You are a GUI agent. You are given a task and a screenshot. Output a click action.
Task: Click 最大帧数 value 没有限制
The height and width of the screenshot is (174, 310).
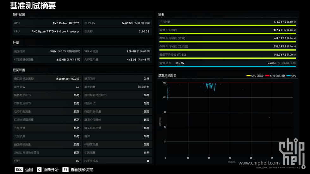[144, 87]
